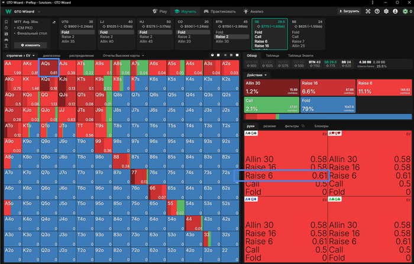Viewport: 414px width, 264px height.
Task: Open the распределение tab
Action: point(82,56)
